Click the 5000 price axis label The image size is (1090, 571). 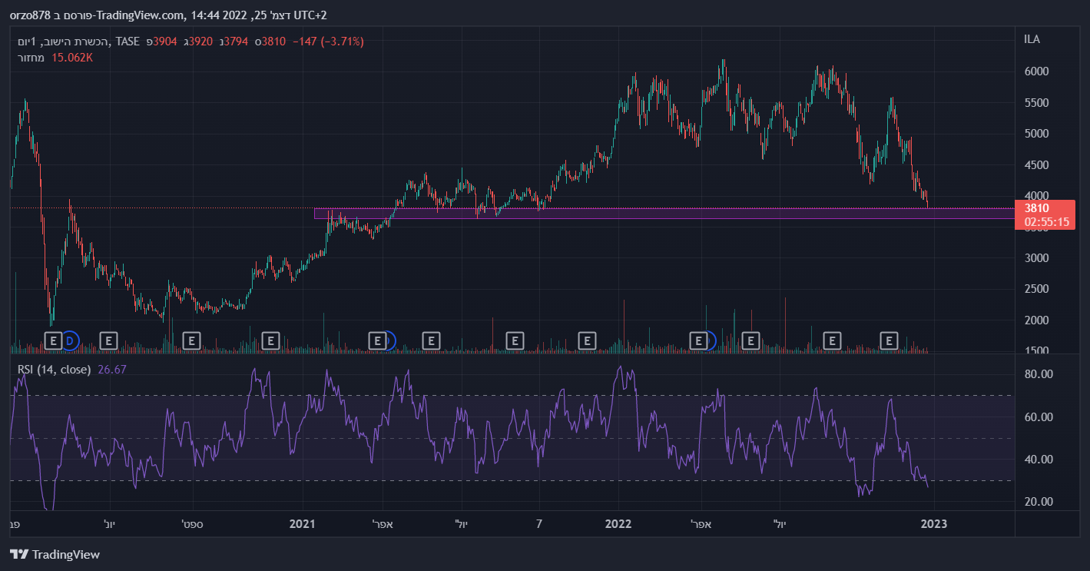1037,134
